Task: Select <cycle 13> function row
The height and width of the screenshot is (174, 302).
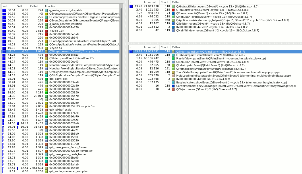Action: pyautogui.click(x=61, y=31)
